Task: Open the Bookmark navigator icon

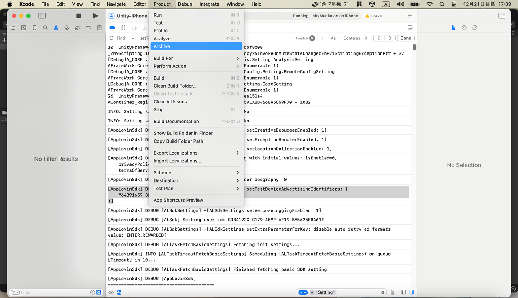Action: click(34, 28)
